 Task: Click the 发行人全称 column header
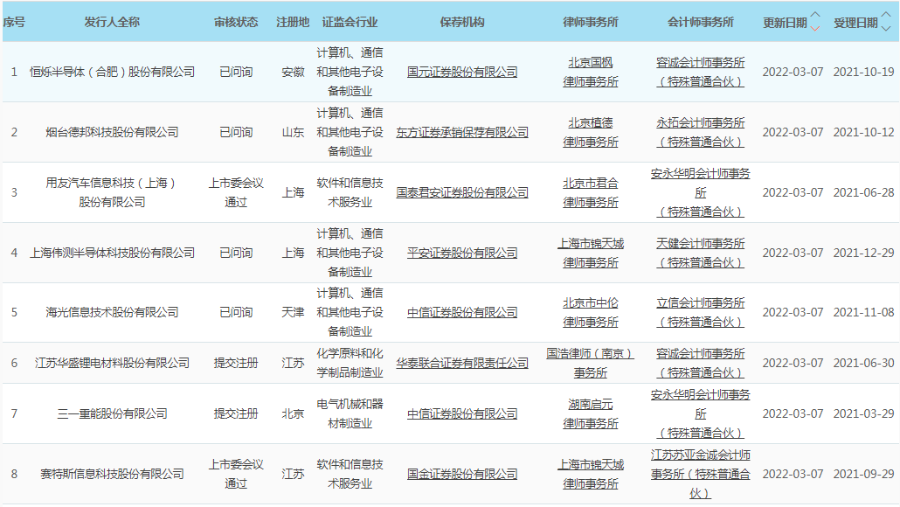point(112,22)
